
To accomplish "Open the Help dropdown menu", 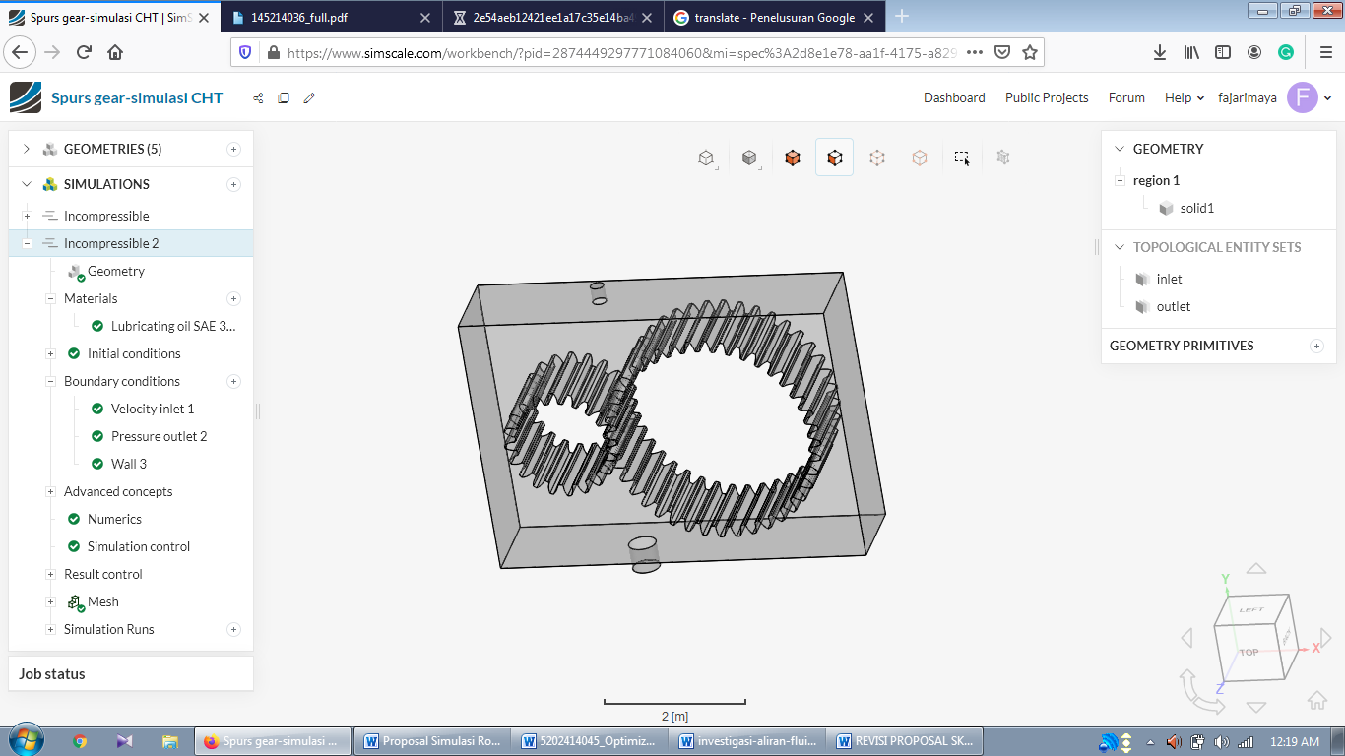I will pos(1184,97).
